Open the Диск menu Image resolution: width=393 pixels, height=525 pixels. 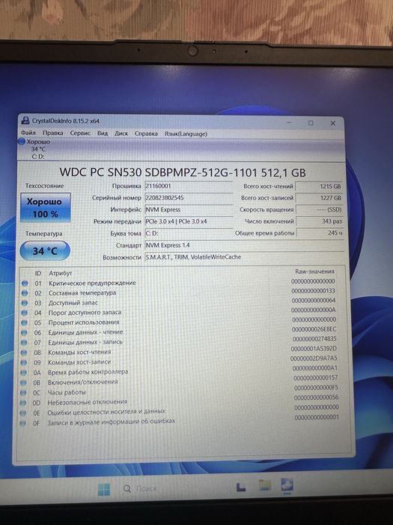tap(121, 133)
